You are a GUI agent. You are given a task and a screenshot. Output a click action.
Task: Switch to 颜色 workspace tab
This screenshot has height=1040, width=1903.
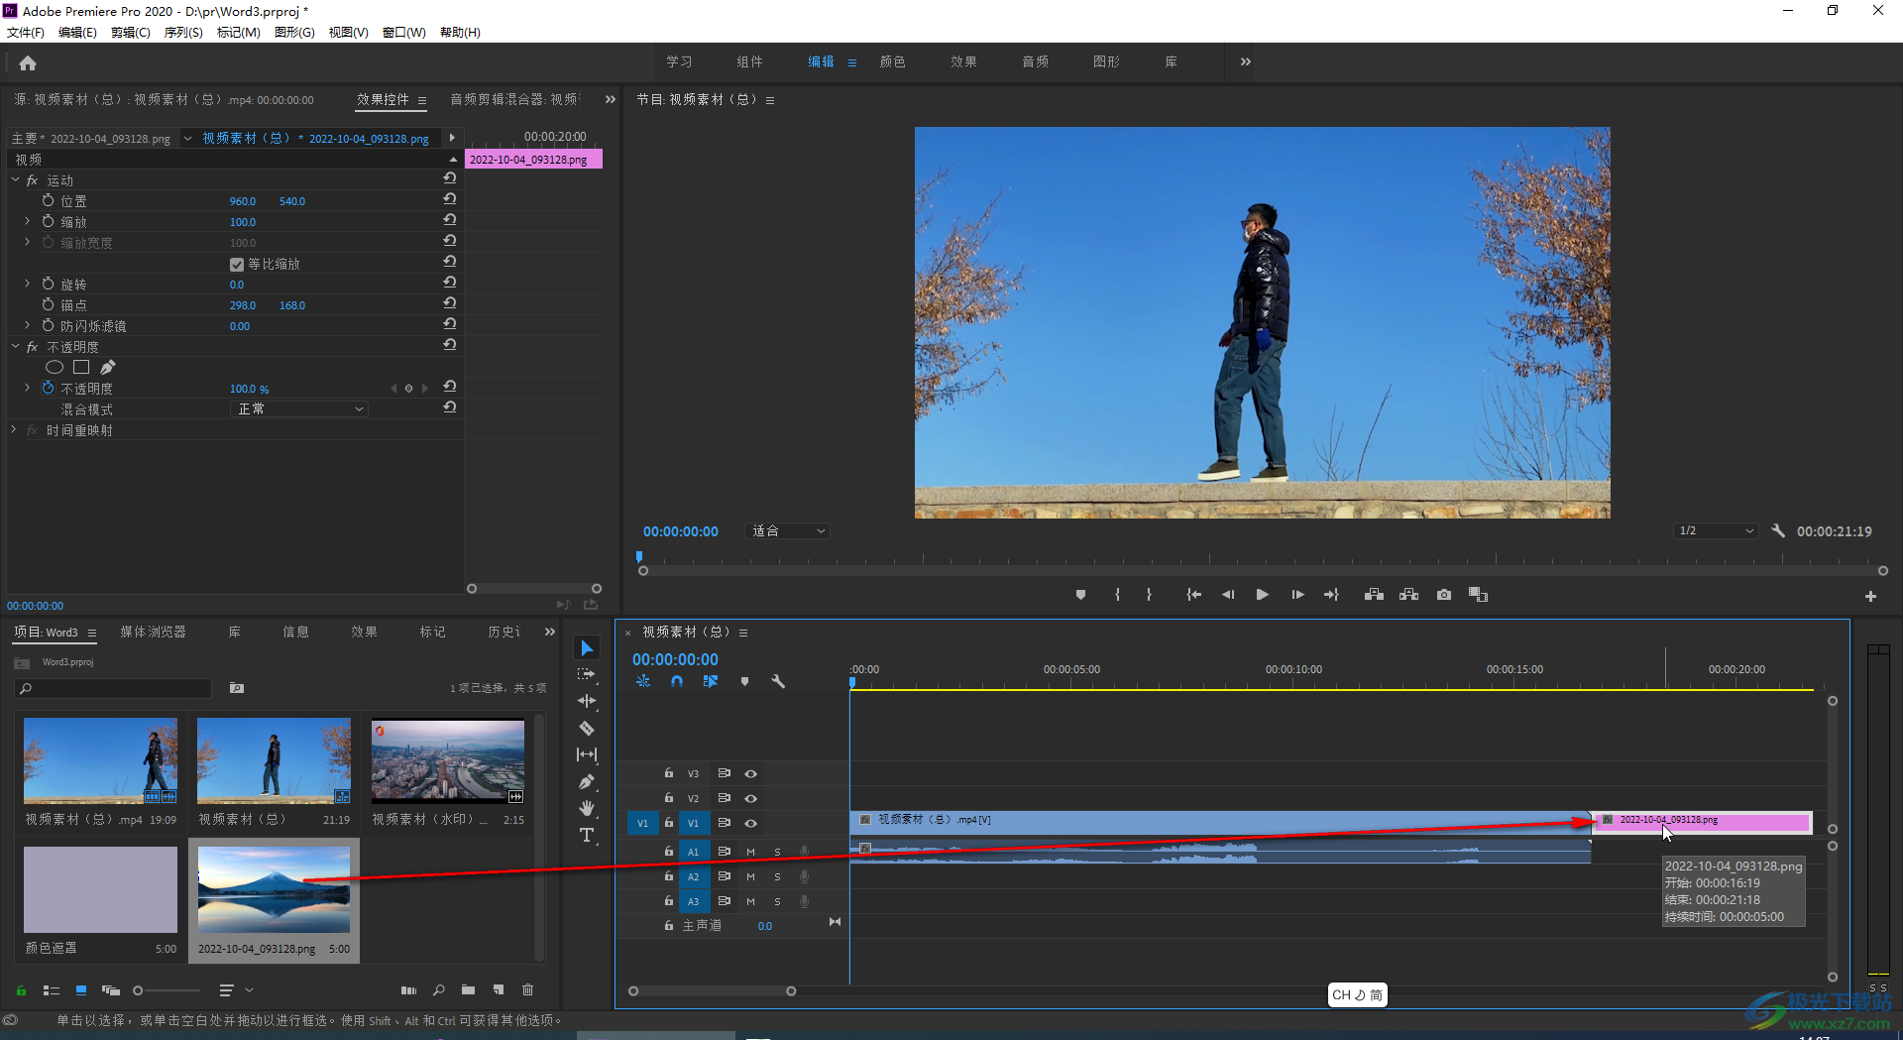(892, 61)
